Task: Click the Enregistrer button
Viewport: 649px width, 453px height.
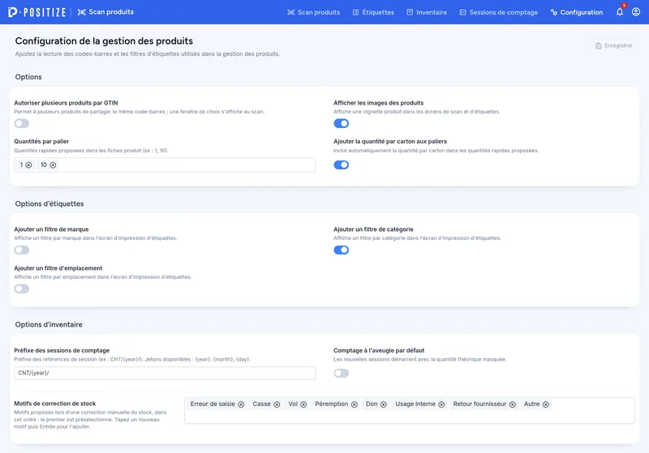Action: 614,45
